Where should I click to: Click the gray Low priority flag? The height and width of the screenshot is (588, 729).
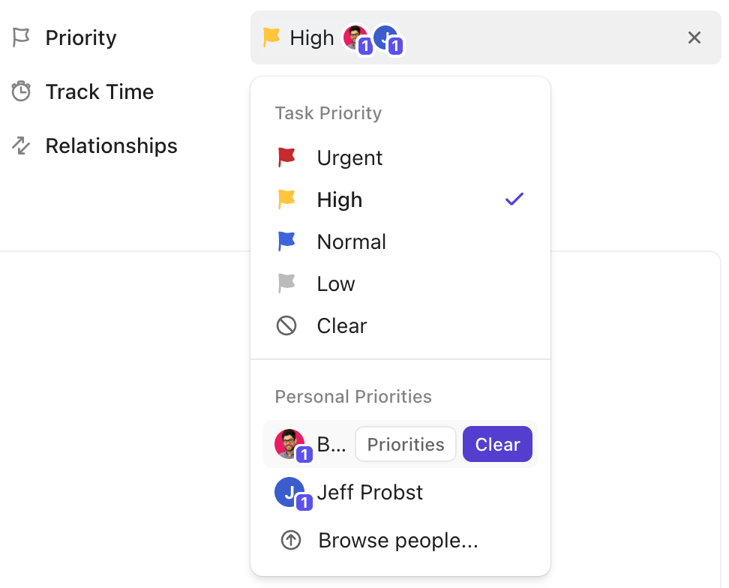tap(286, 283)
